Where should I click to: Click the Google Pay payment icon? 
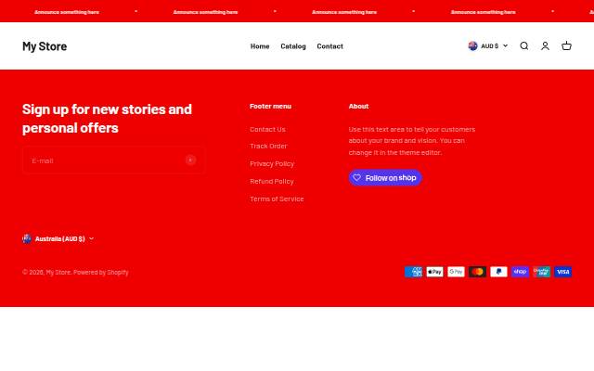pyautogui.click(x=456, y=272)
